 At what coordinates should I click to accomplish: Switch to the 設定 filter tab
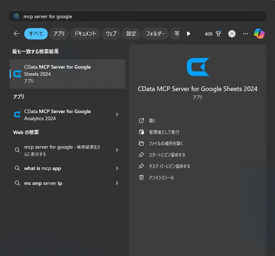coord(131,34)
